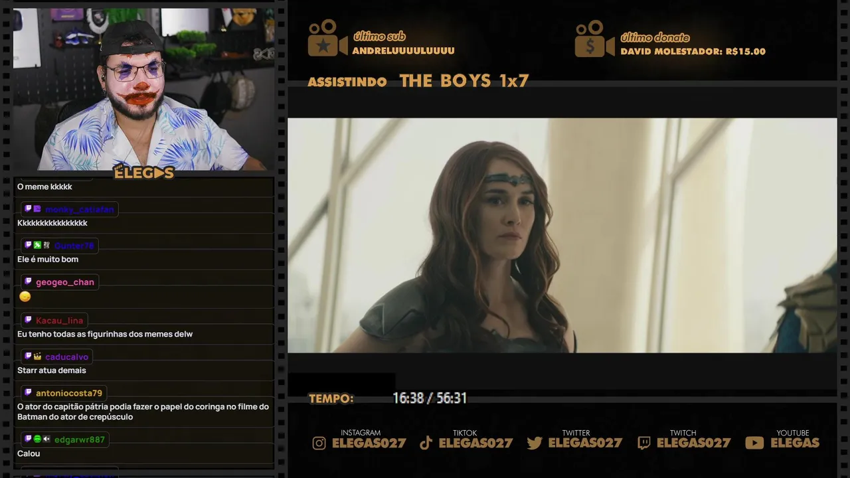Click the streamer webcam feed
850x478 pixels.
[143, 89]
